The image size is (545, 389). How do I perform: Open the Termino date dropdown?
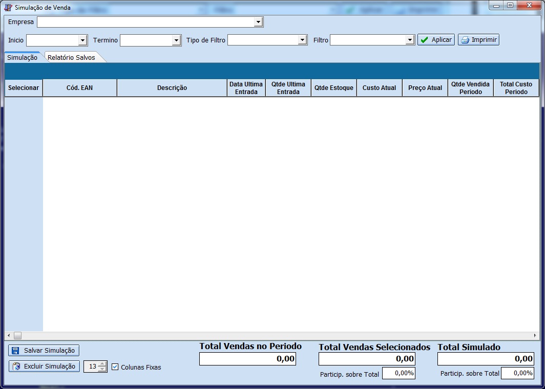176,40
